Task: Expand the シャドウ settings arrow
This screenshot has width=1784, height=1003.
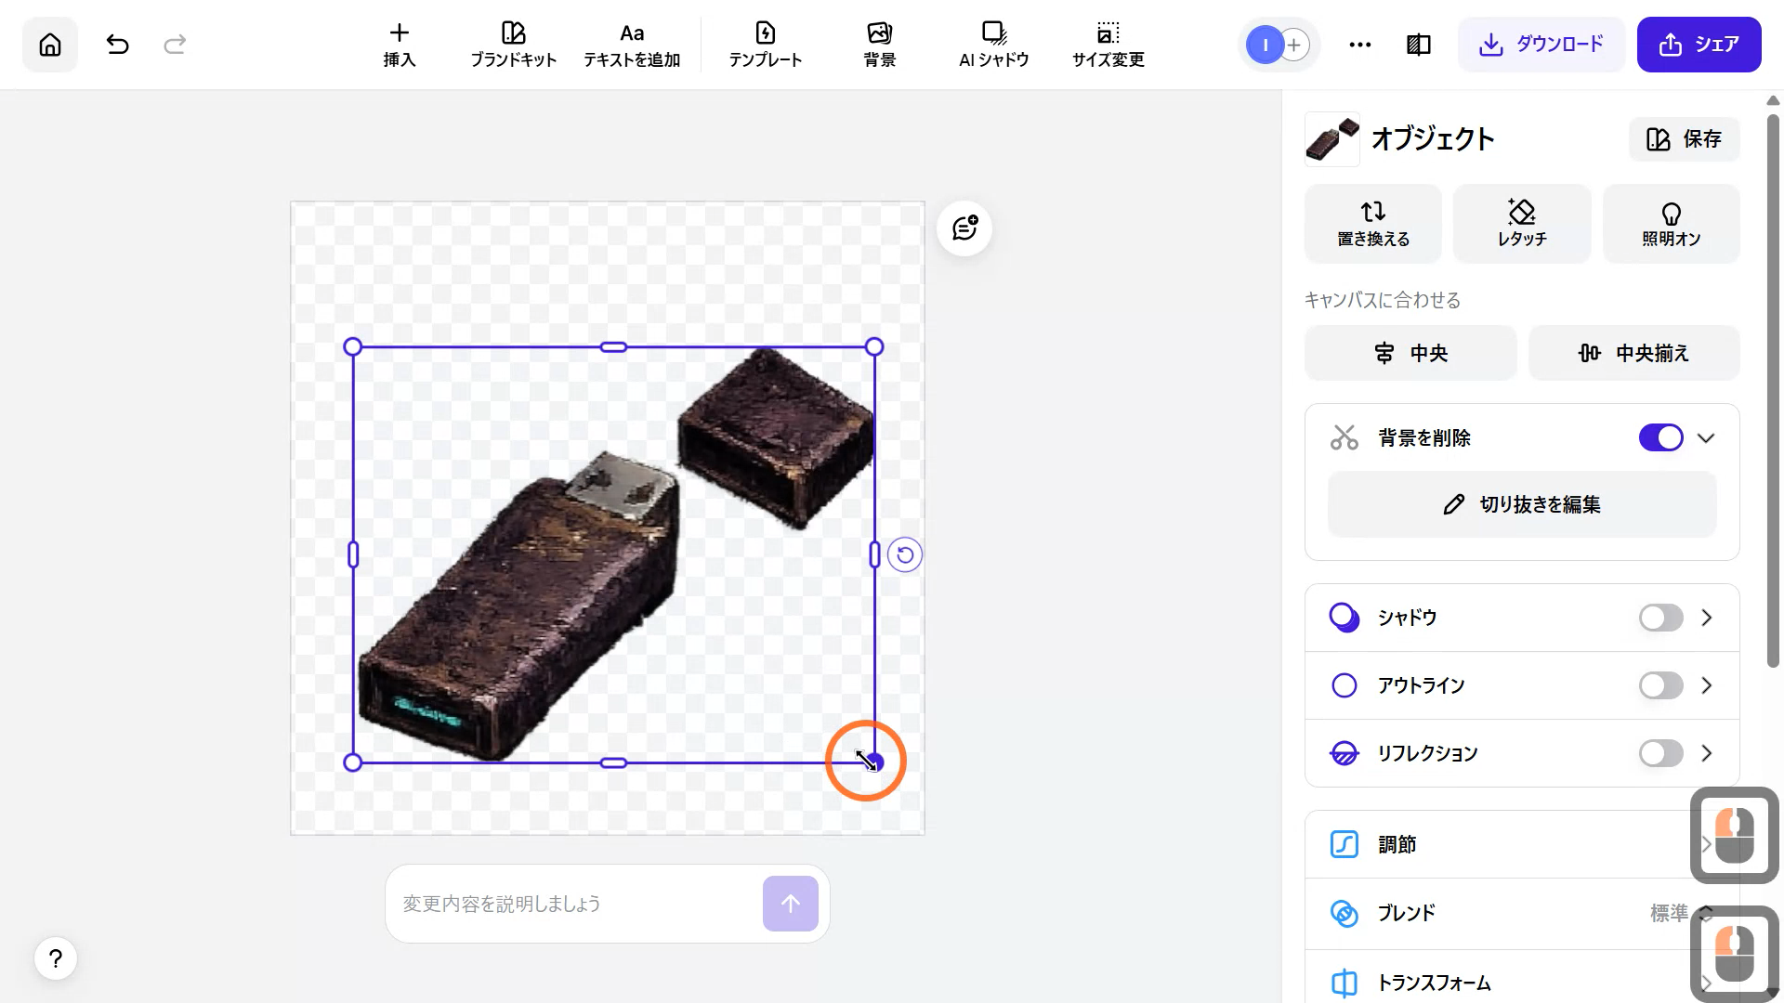Action: click(1706, 618)
